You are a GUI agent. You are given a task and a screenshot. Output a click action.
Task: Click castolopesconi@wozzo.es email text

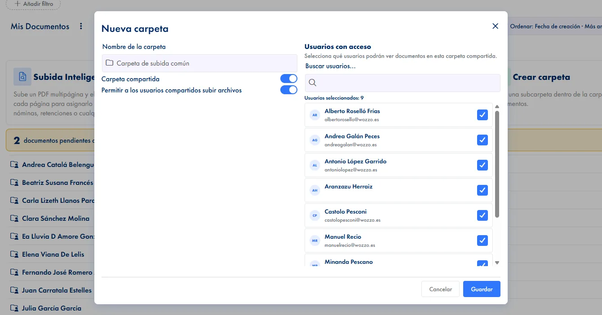[x=353, y=220]
